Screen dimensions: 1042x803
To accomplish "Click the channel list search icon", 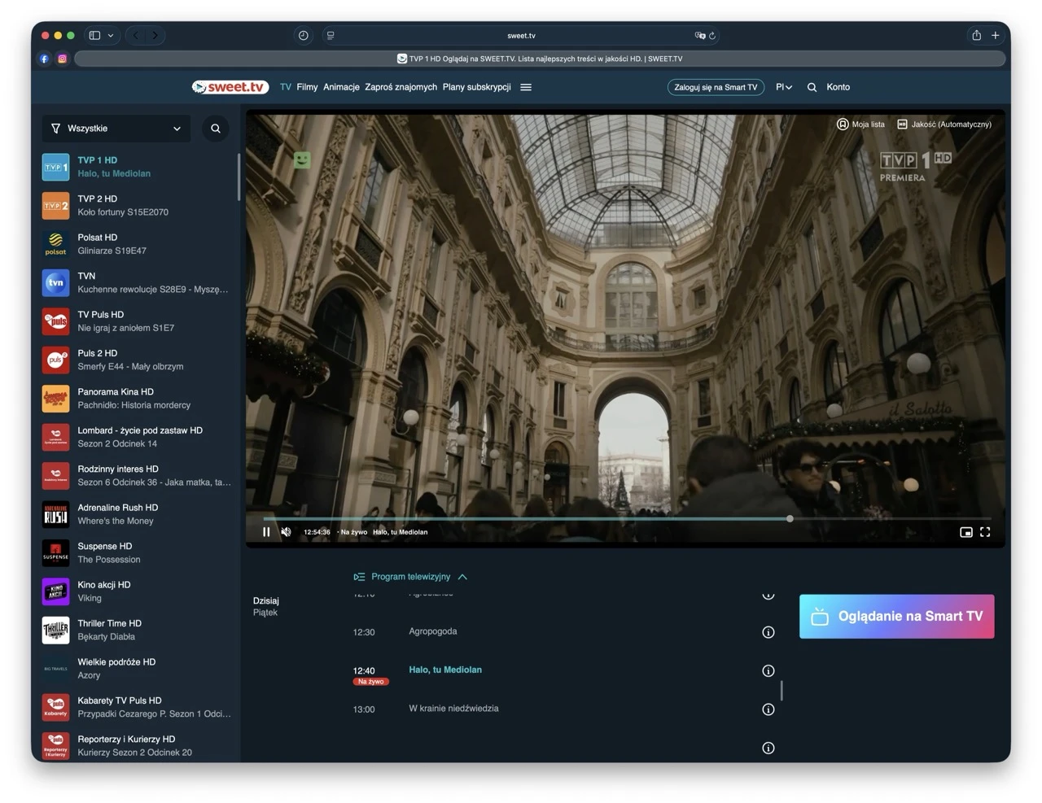I will pos(216,129).
